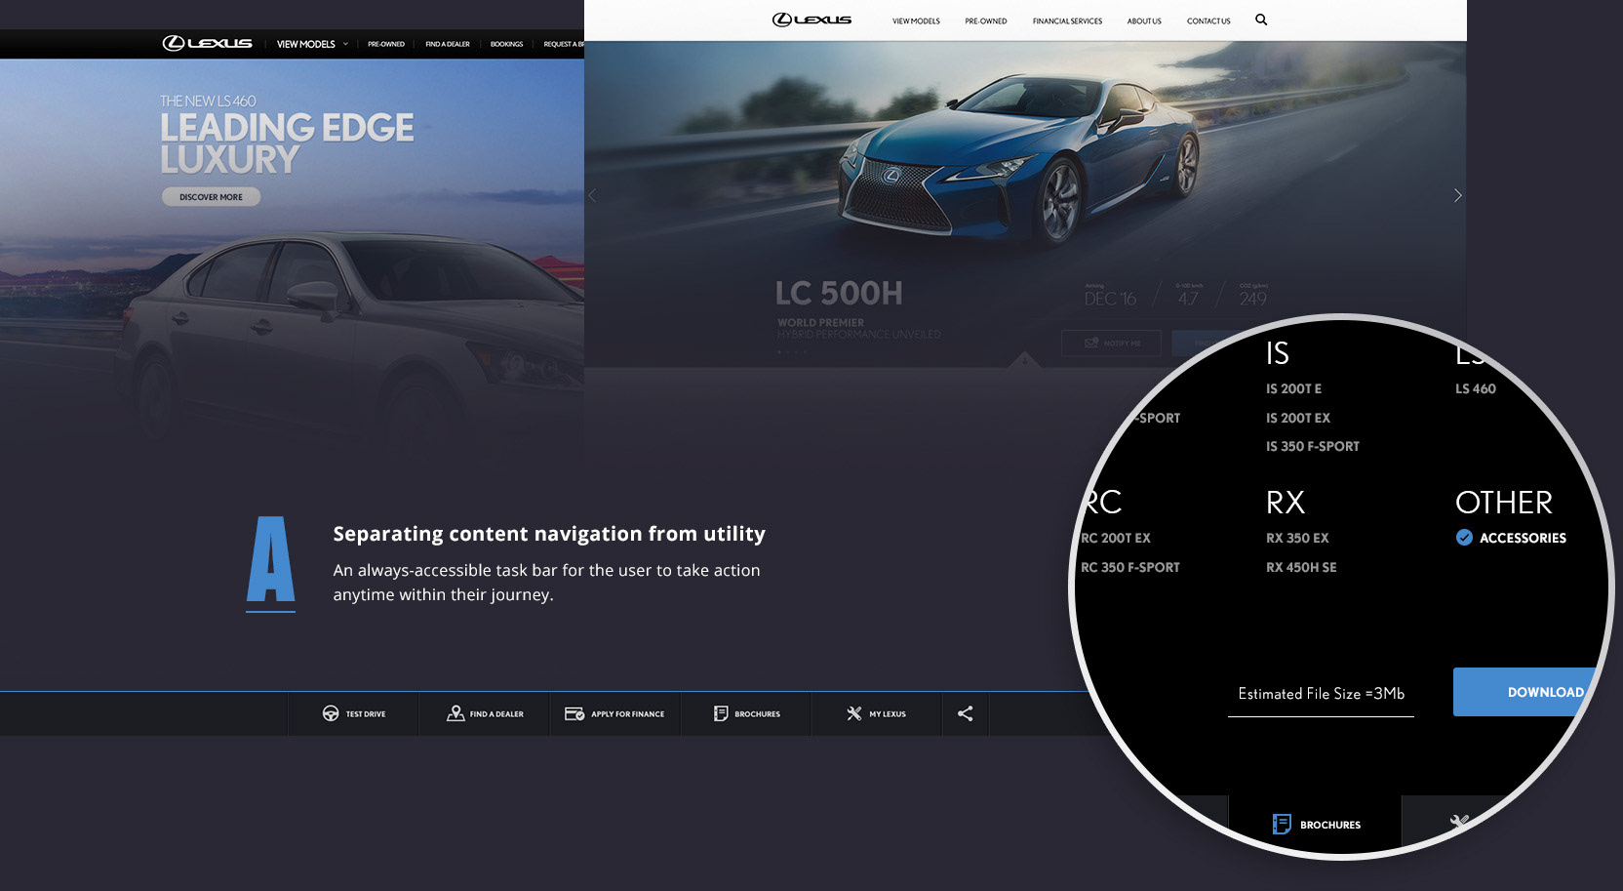The image size is (1623, 891).
Task: Click the Estimated File Size field
Action: pos(1321,694)
